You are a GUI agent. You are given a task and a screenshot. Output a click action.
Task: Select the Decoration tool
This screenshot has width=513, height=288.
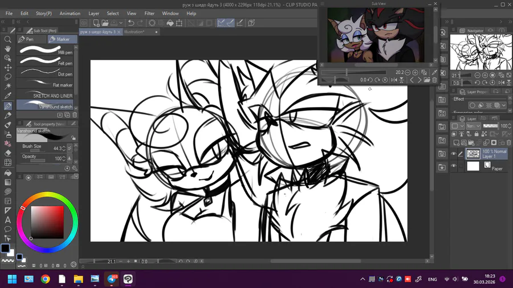[x=8, y=143]
